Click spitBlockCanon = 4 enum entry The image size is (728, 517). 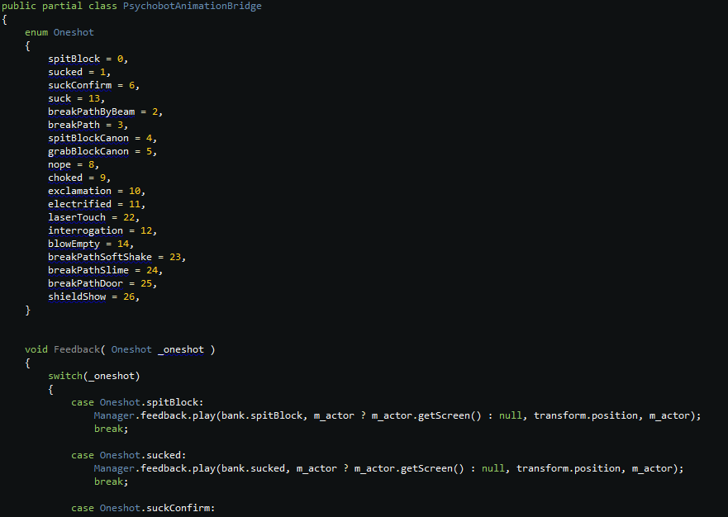tap(102, 138)
